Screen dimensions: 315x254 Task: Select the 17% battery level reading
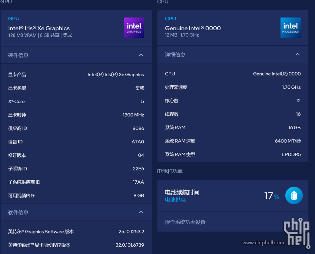point(272,196)
